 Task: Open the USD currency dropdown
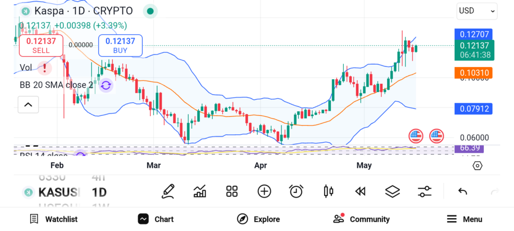point(476,11)
